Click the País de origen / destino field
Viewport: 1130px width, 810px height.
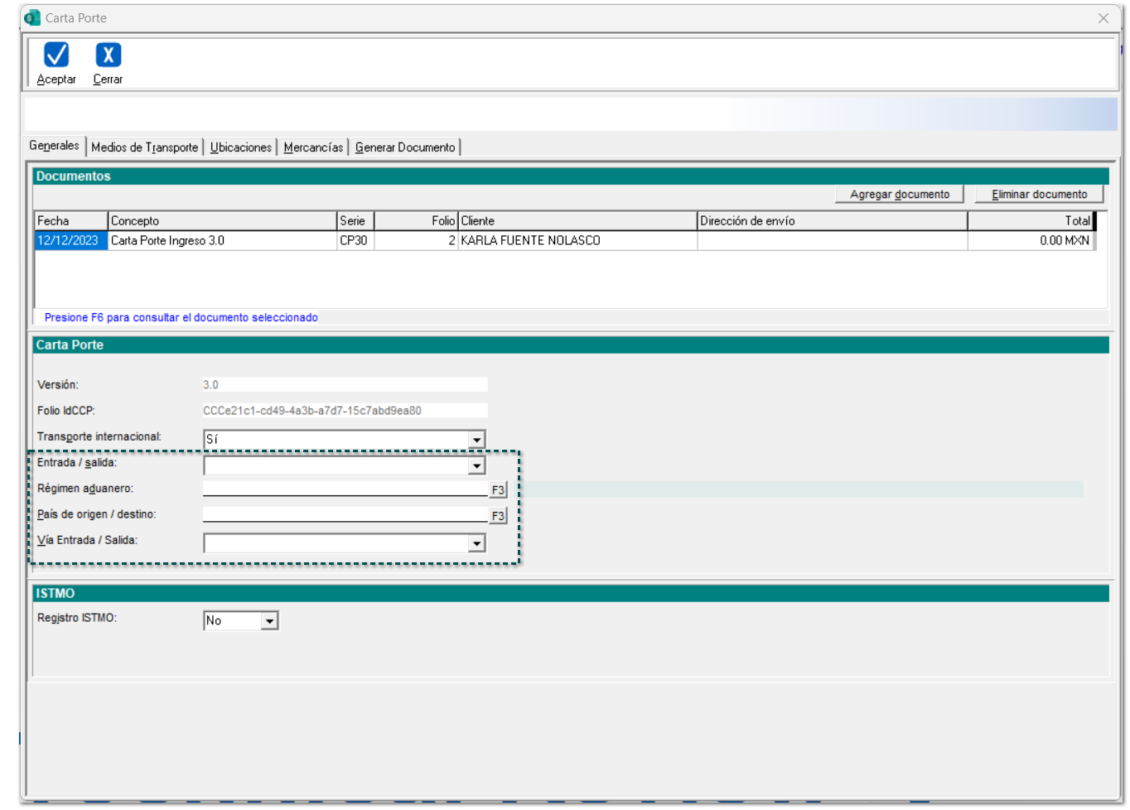pyautogui.click(x=345, y=514)
